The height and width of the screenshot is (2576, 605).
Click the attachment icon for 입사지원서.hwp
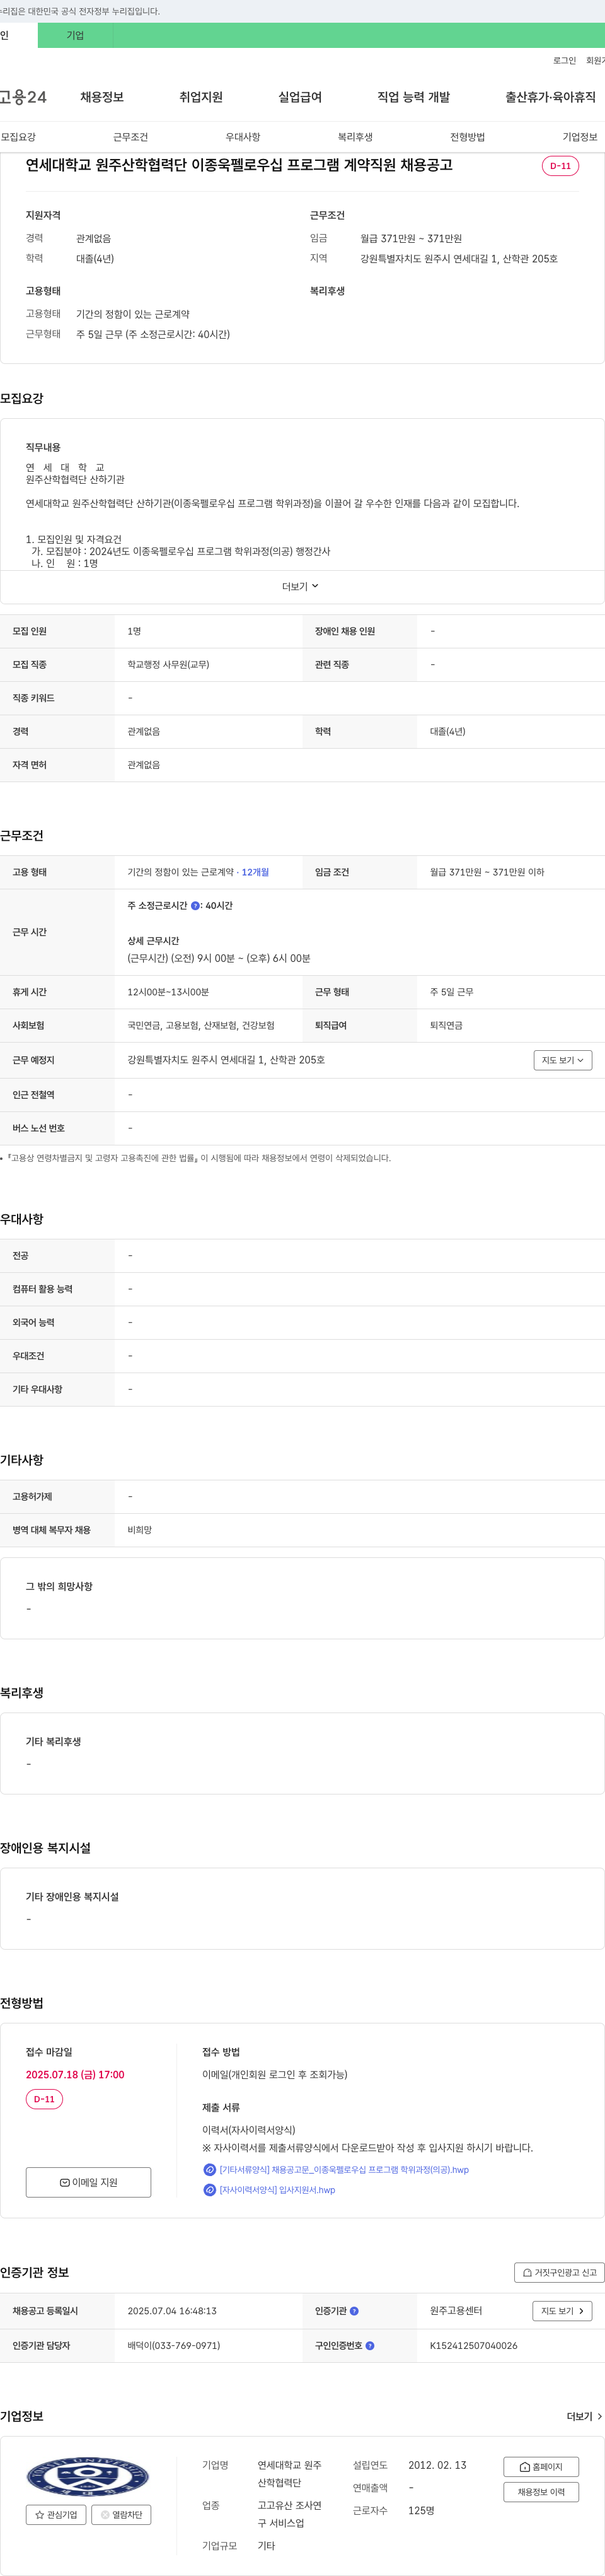pyautogui.click(x=210, y=2189)
